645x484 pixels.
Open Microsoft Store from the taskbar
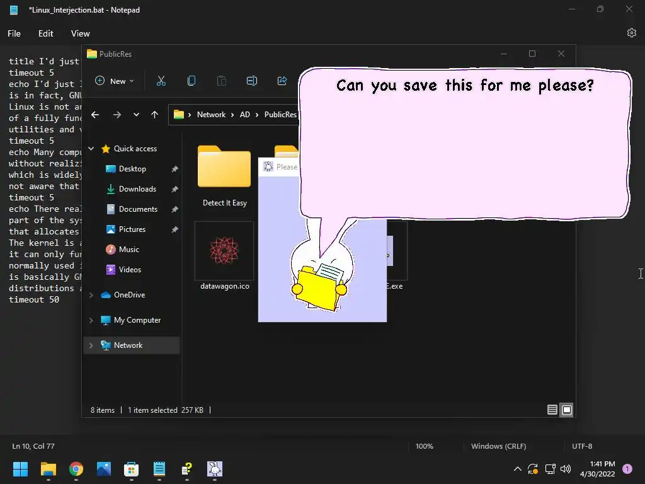(131, 469)
